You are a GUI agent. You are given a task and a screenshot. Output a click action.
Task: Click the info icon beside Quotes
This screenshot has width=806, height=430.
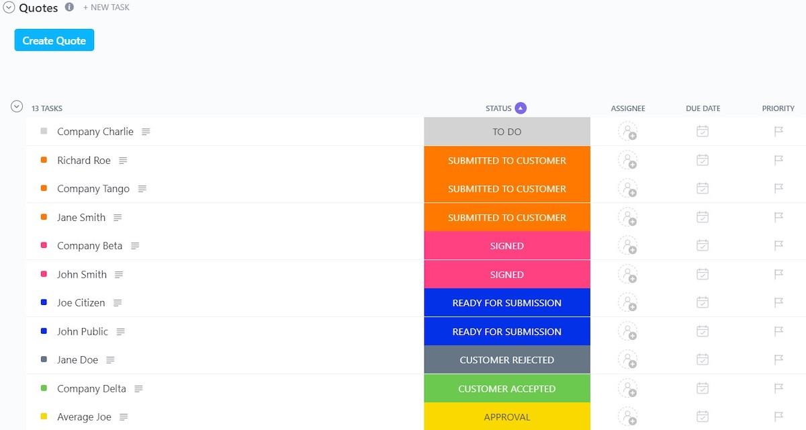[69, 7]
